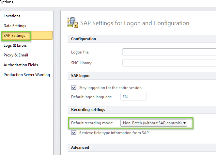Uncheck Stay logged on for entire session
The height and width of the screenshot is (155, 216).
coord(74,87)
